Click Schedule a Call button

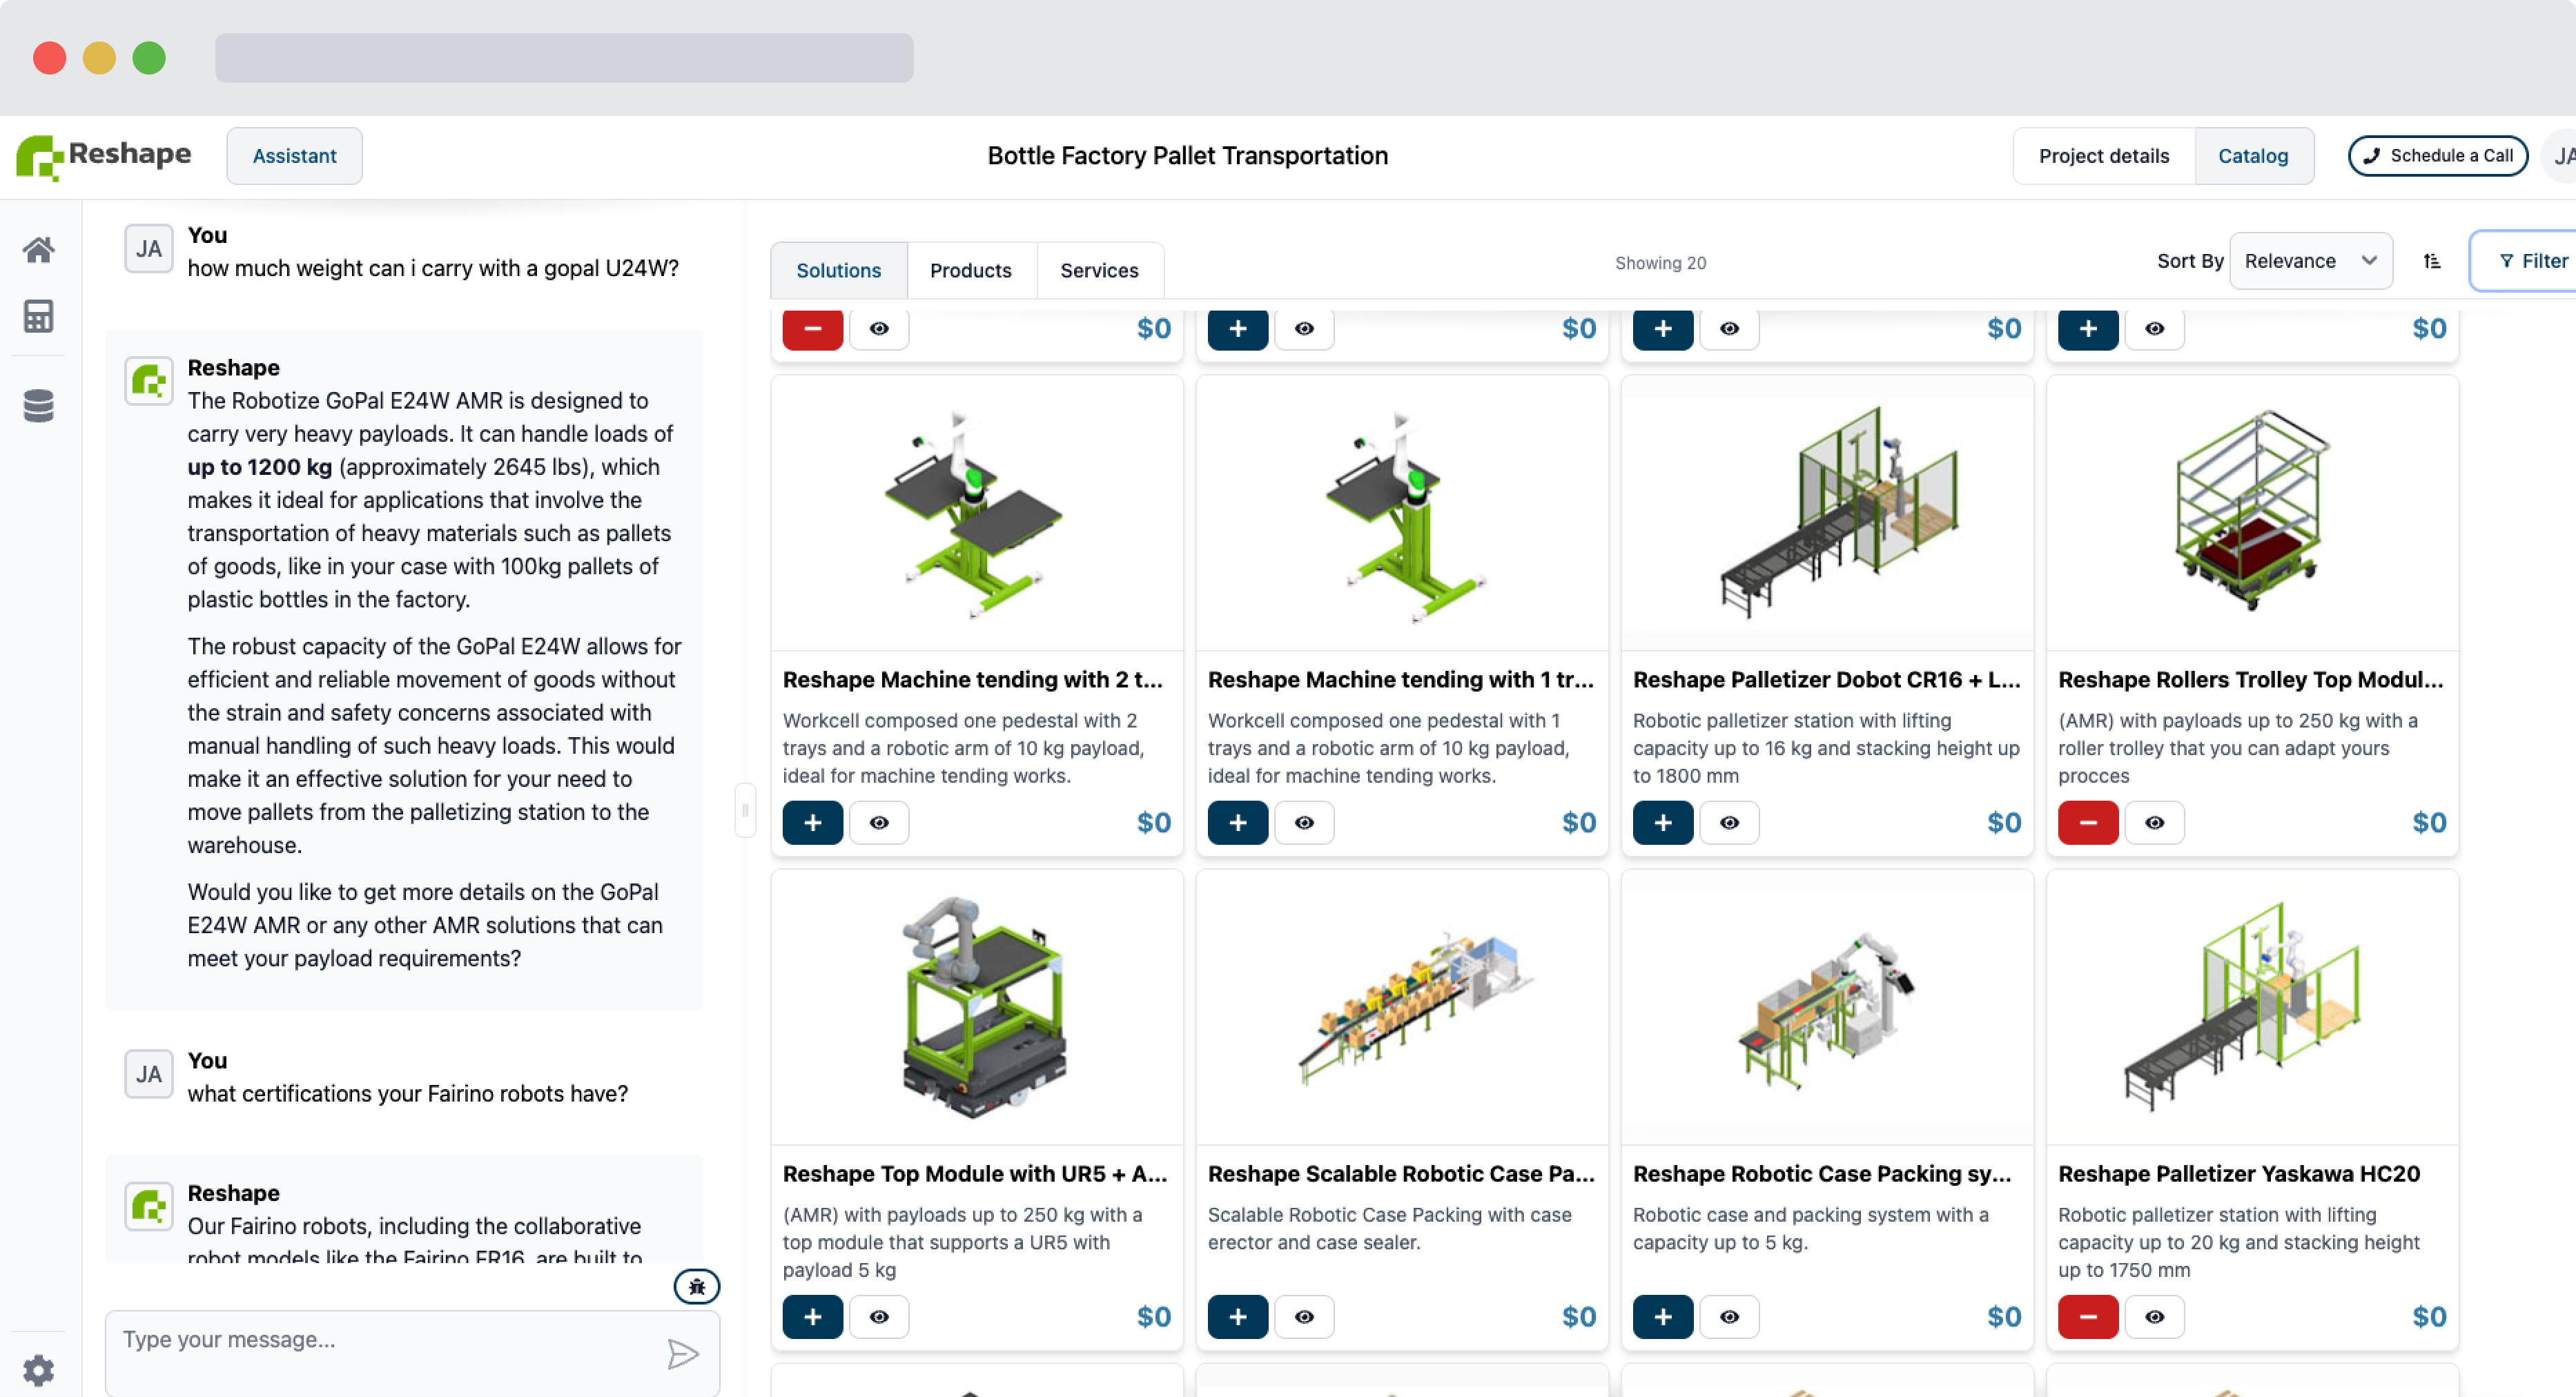2437,156
